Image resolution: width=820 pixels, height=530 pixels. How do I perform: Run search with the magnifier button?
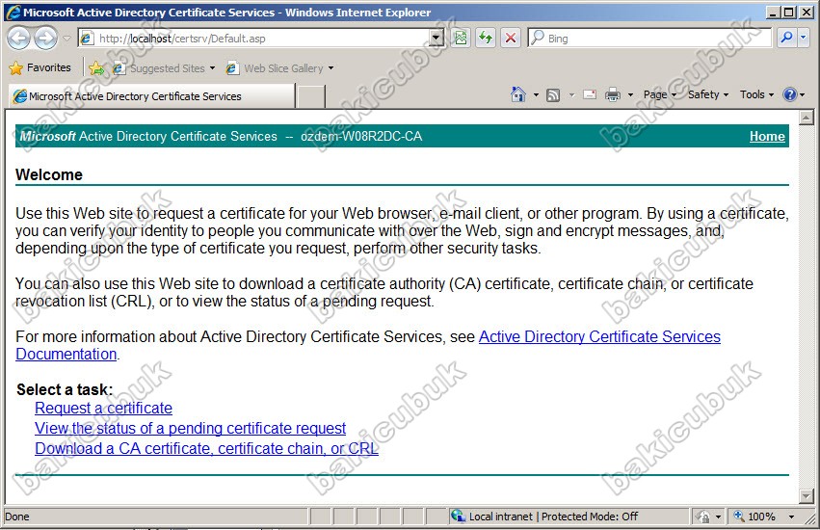[786, 38]
